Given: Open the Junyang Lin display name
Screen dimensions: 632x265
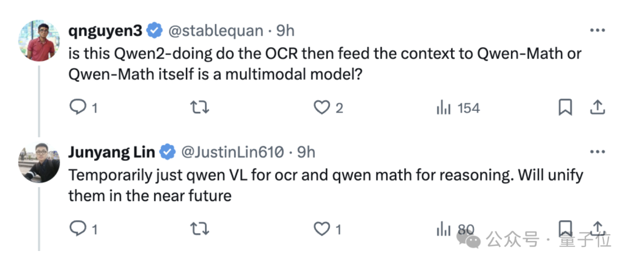Looking at the screenshot, I should pyautogui.click(x=112, y=152).
